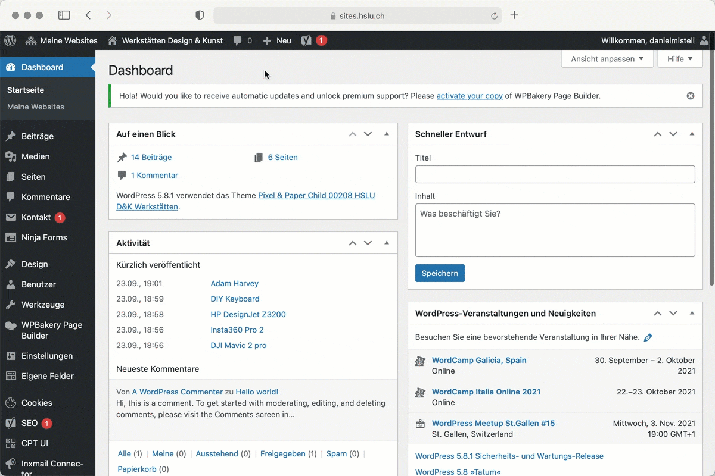Screen dimensions: 715x476
Task: Open the WordPress logo menu
Action: tap(10, 40)
